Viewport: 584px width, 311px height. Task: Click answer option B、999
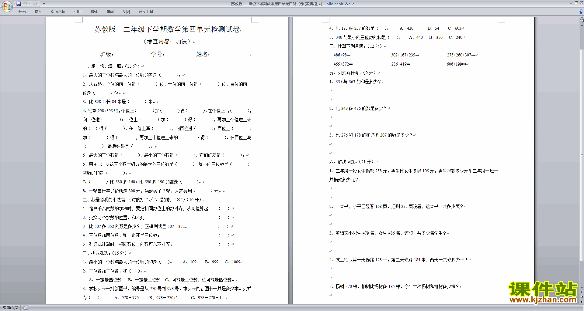click(x=211, y=262)
